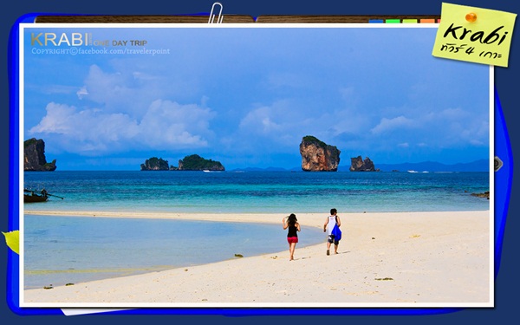Select the bright green index tab marker
520x325 pixels.
(393, 21)
